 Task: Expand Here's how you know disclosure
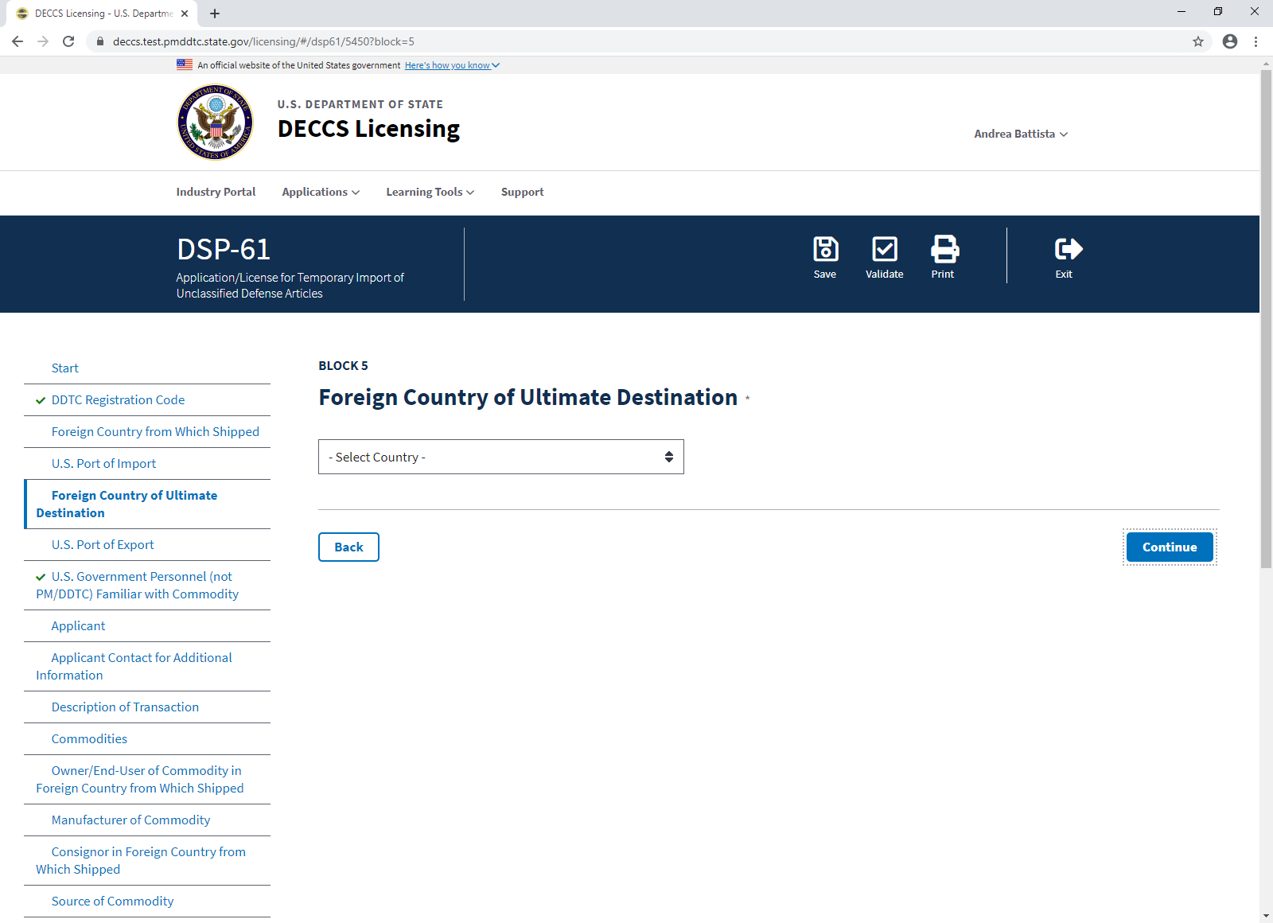click(x=452, y=65)
